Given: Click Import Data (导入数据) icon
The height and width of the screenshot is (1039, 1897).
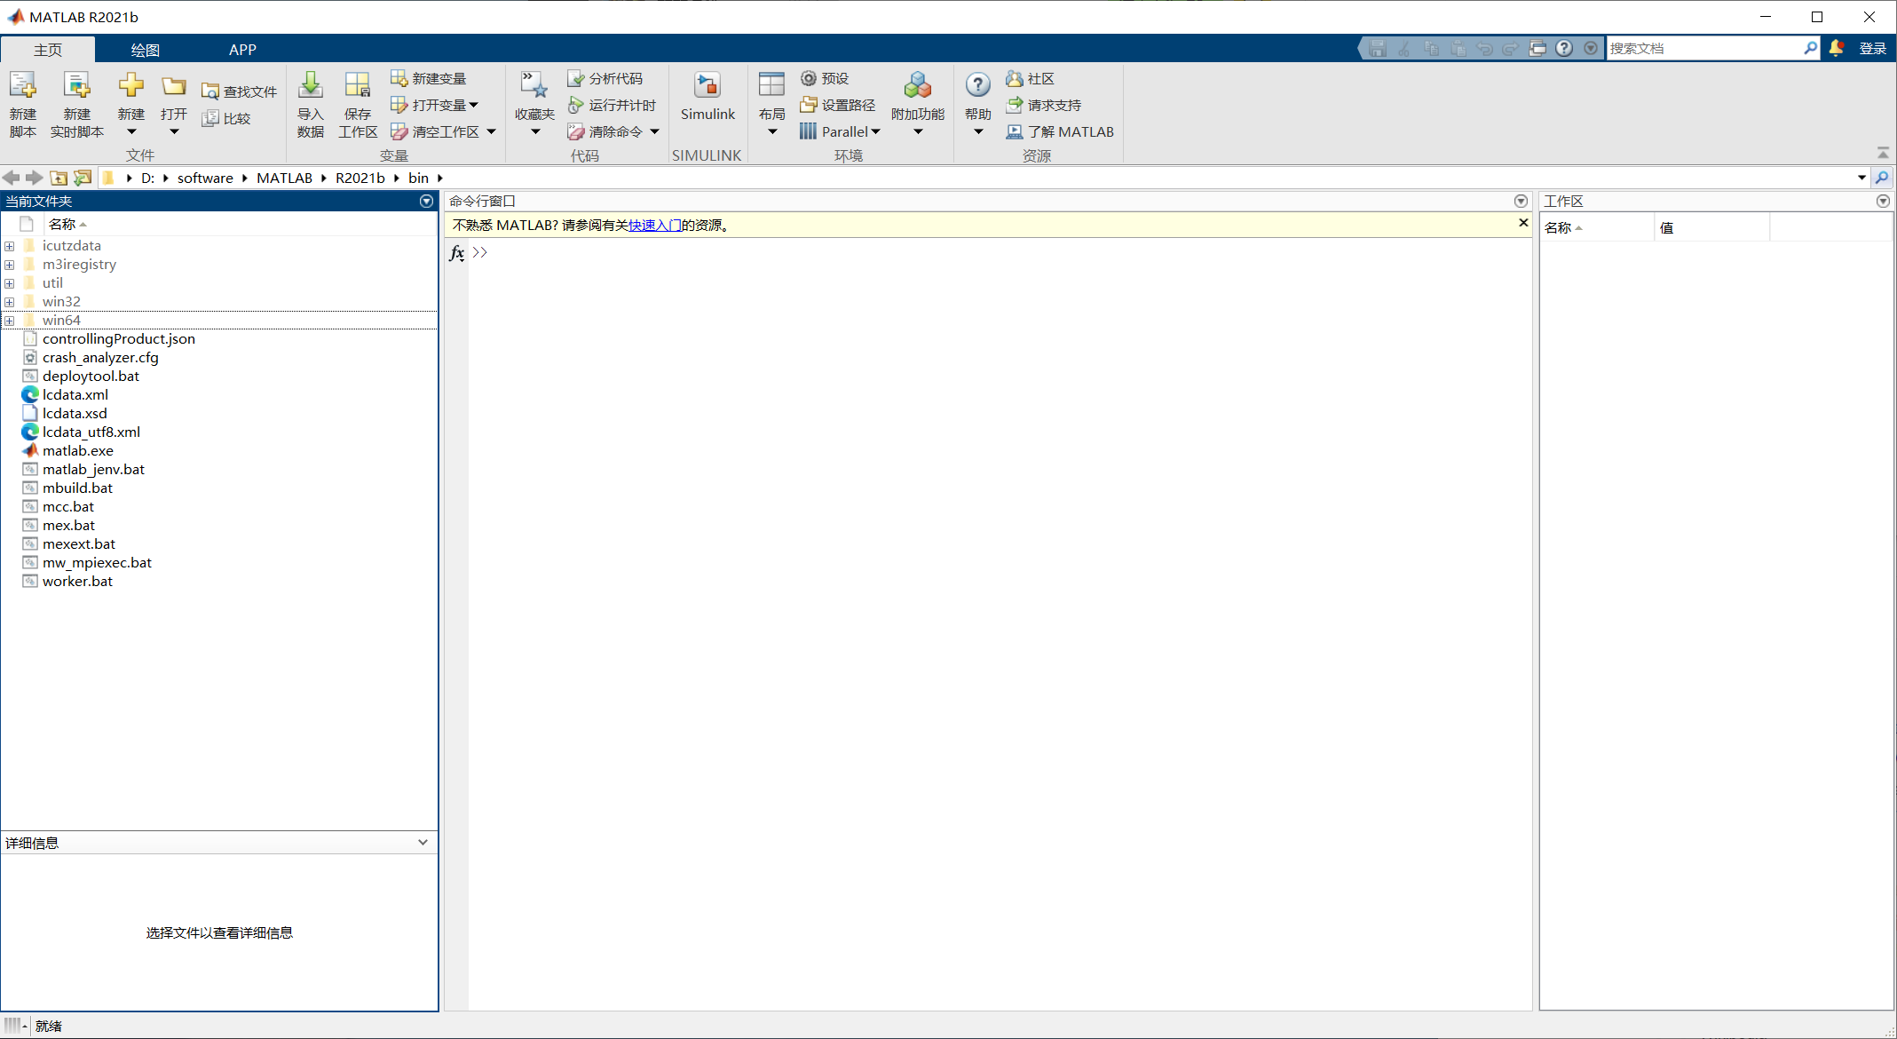Looking at the screenshot, I should (x=311, y=86).
